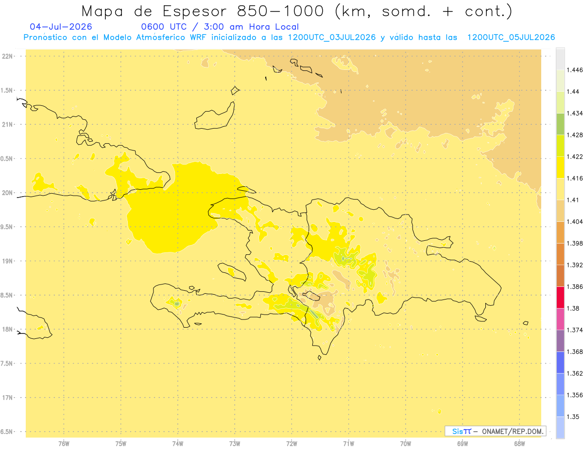Select the date label '04-Jul-2026'

(x=61, y=27)
